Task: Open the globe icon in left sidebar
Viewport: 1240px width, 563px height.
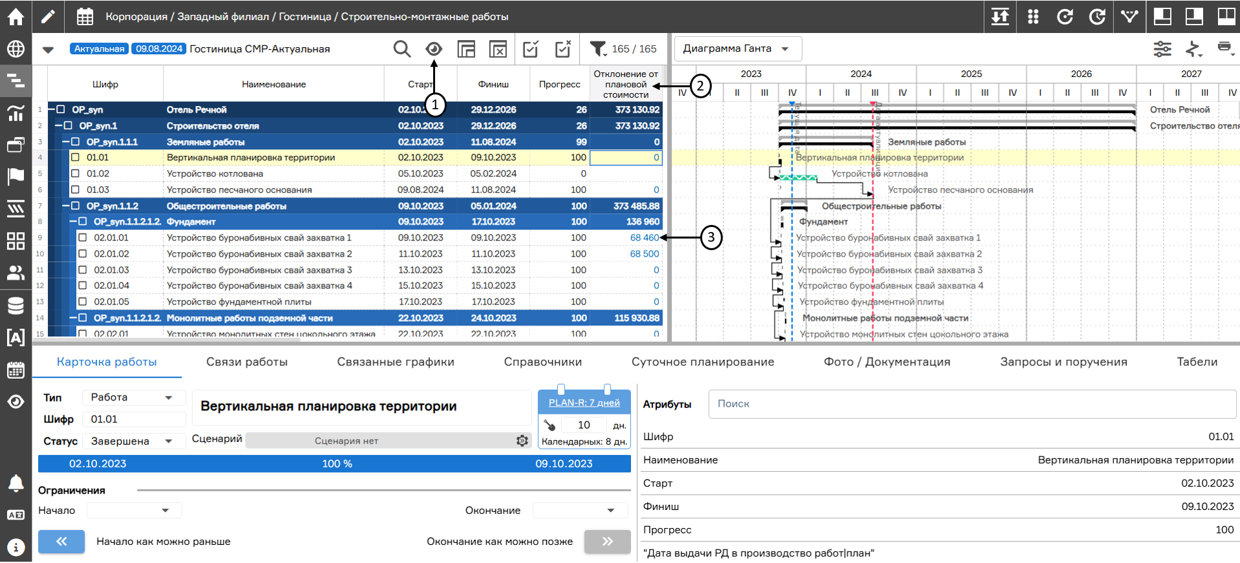Action: (16, 49)
